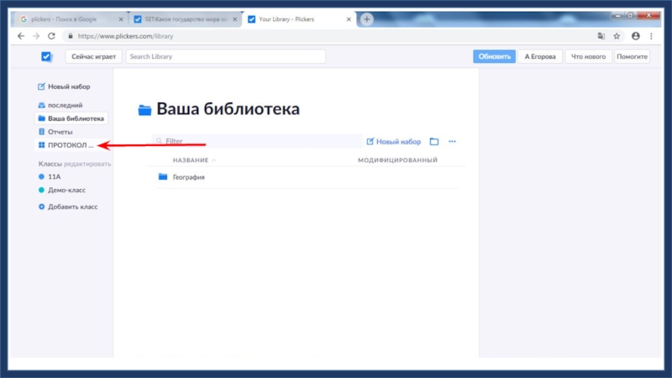Open a new browser tab with plus button
Viewport: 672px width, 378px height.
pyautogui.click(x=367, y=19)
